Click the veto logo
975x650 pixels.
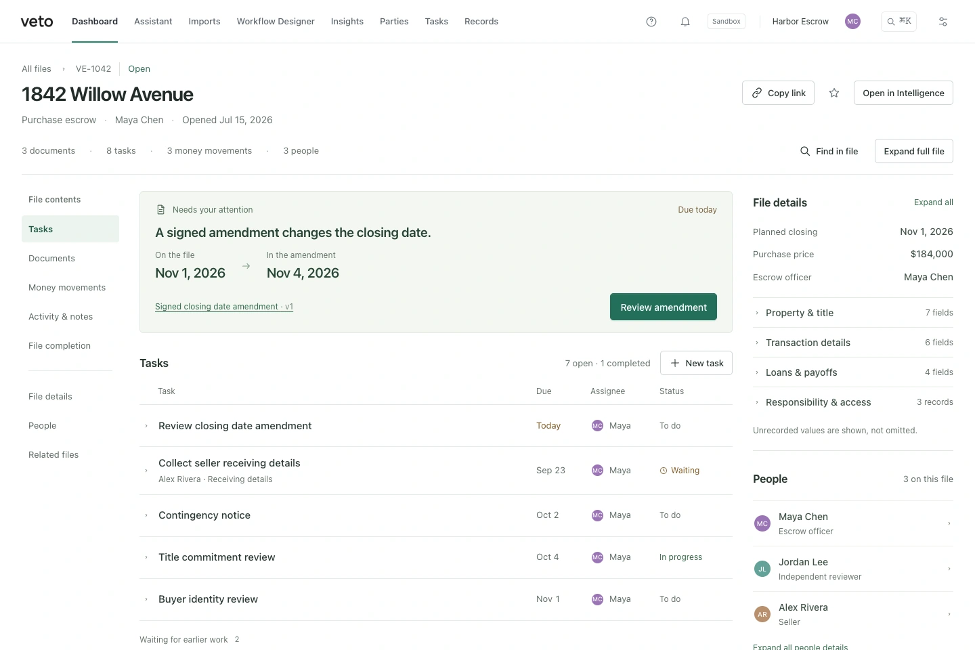pos(37,22)
